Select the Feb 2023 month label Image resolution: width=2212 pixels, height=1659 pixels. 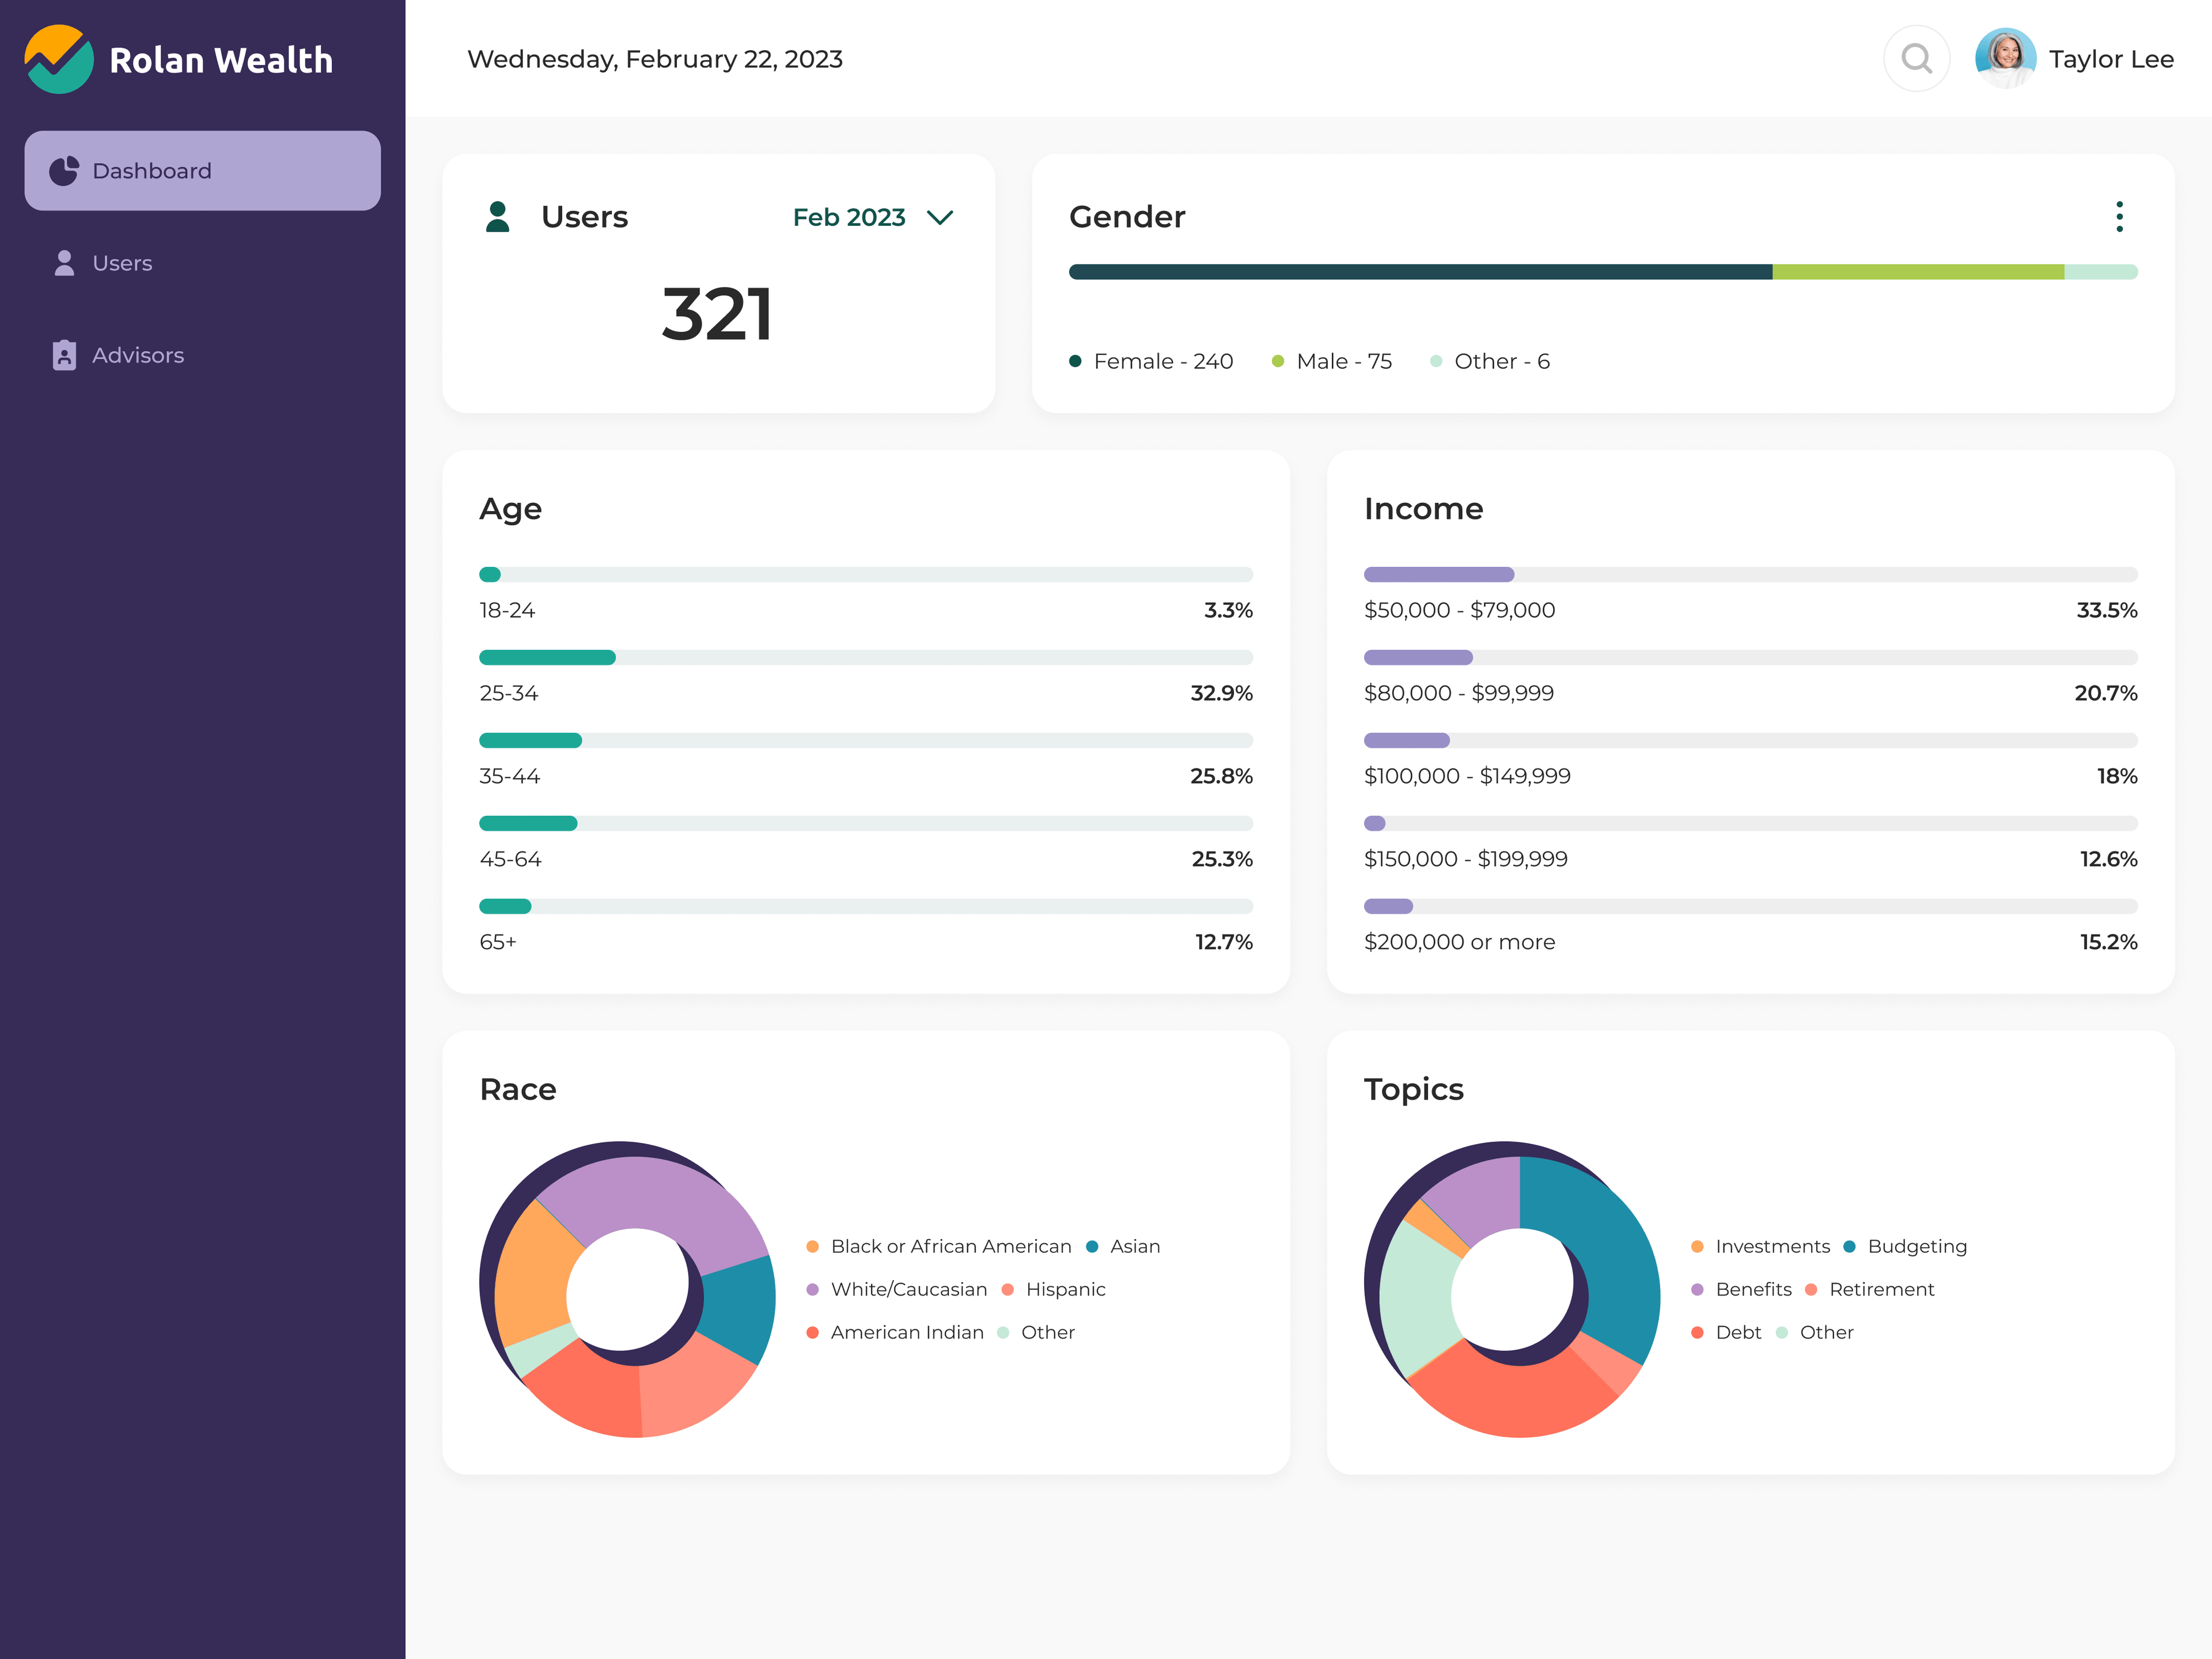[x=849, y=217]
